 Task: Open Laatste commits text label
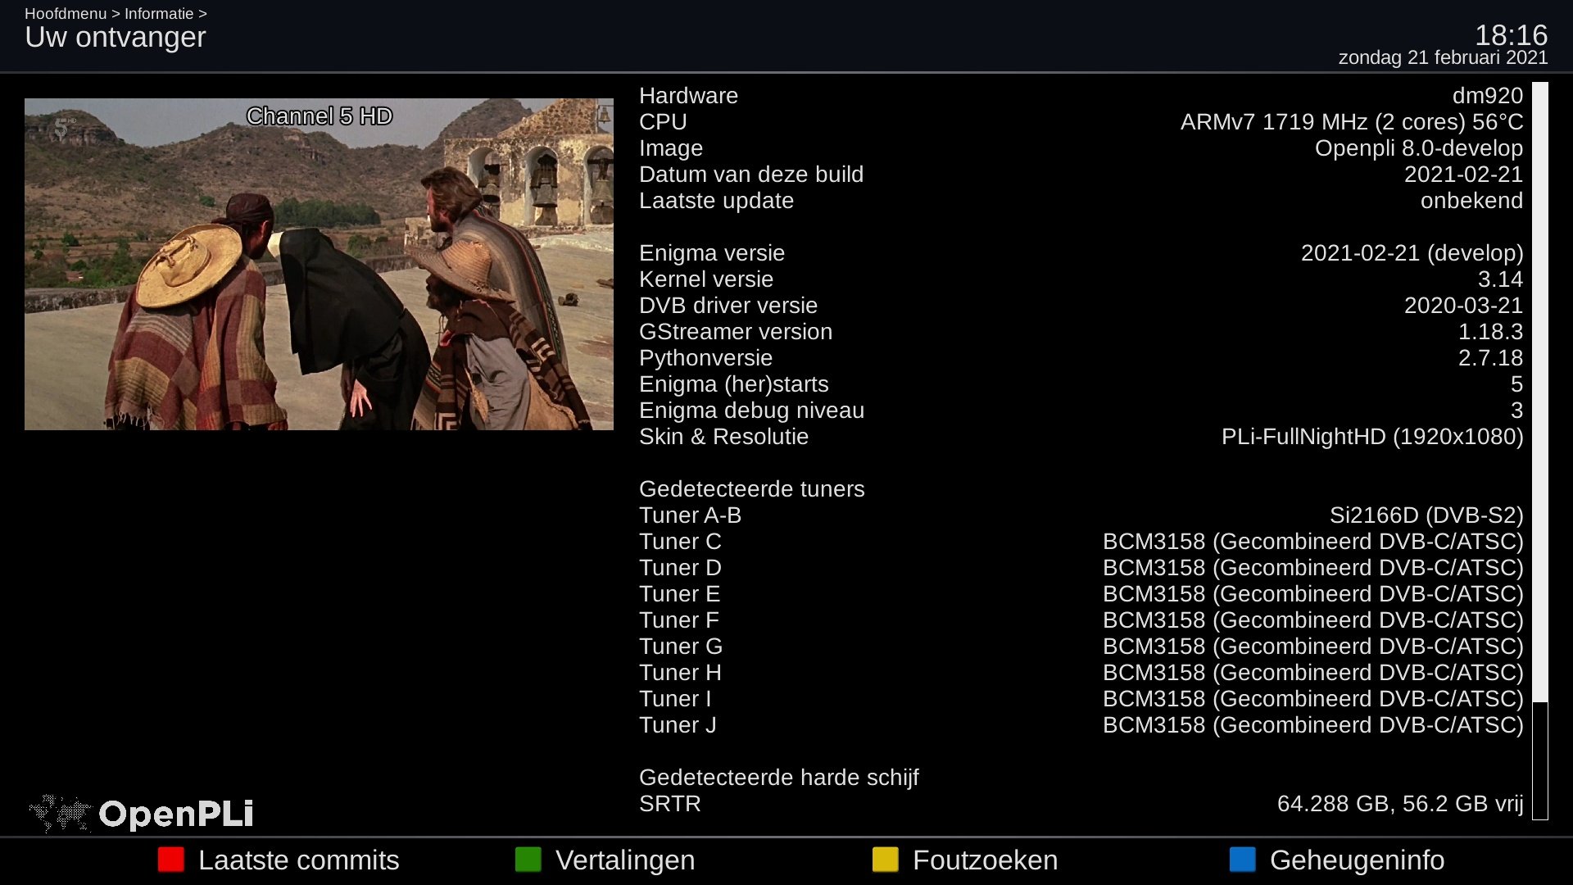point(299,860)
